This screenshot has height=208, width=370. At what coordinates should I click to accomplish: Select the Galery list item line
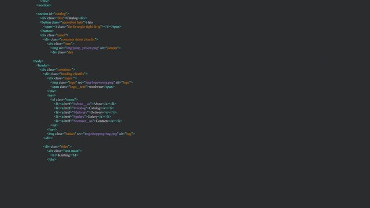pos(82,117)
